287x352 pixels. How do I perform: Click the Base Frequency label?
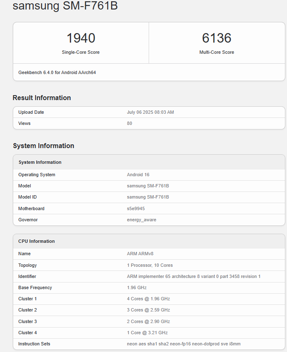[x=35, y=287]
